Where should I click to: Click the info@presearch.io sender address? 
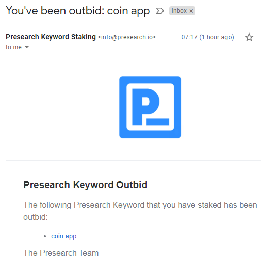pyautogui.click(x=127, y=37)
